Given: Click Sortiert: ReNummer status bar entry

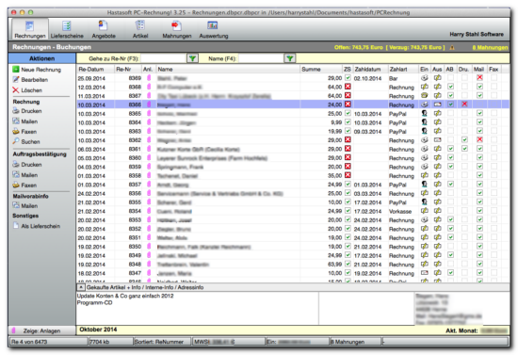Looking at the screenshot, I should pyautogui.click(x=162, y=342).
